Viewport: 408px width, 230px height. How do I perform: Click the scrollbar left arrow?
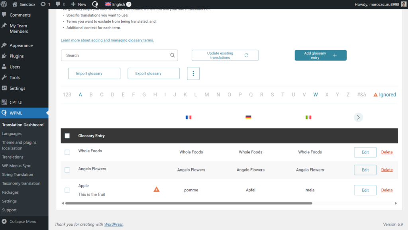(63, 203)
